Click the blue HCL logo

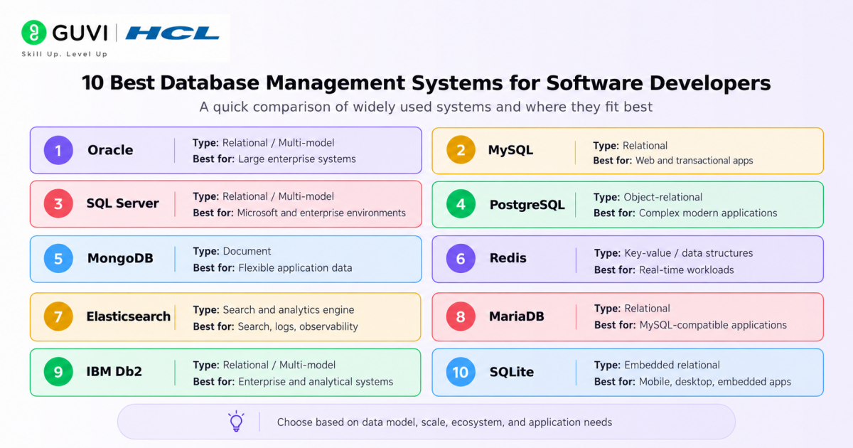(x=173, y=33)
